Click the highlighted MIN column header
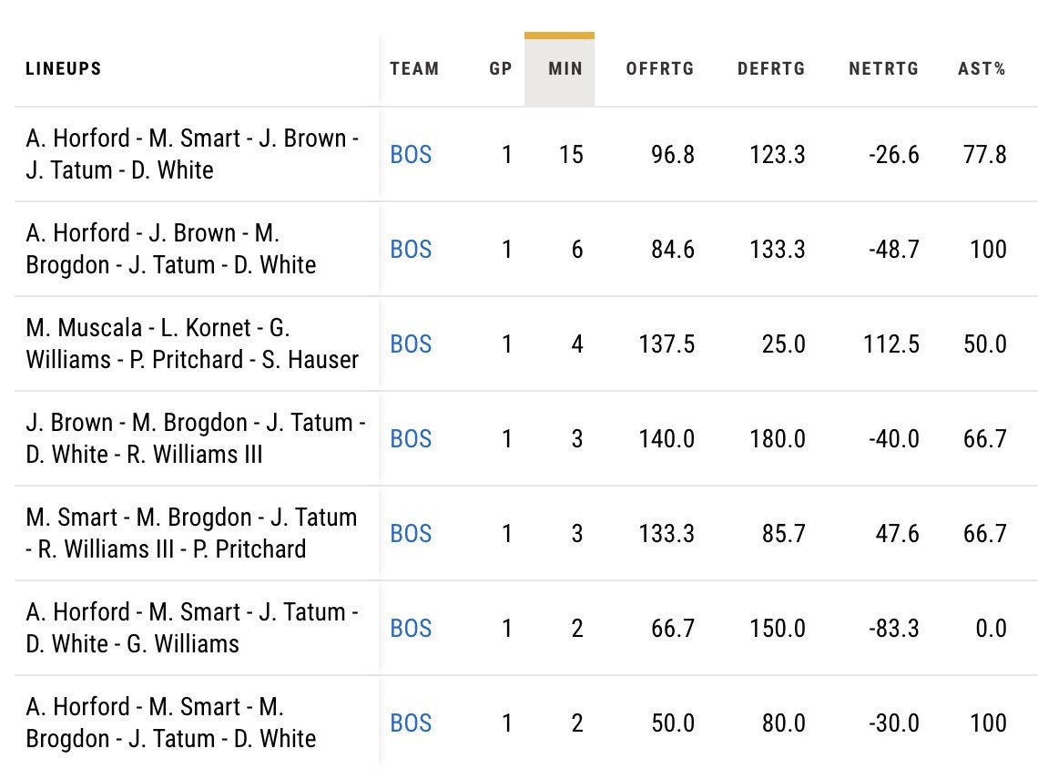Viewport: 1038px width, 769px height. click(x=565, y=68)
